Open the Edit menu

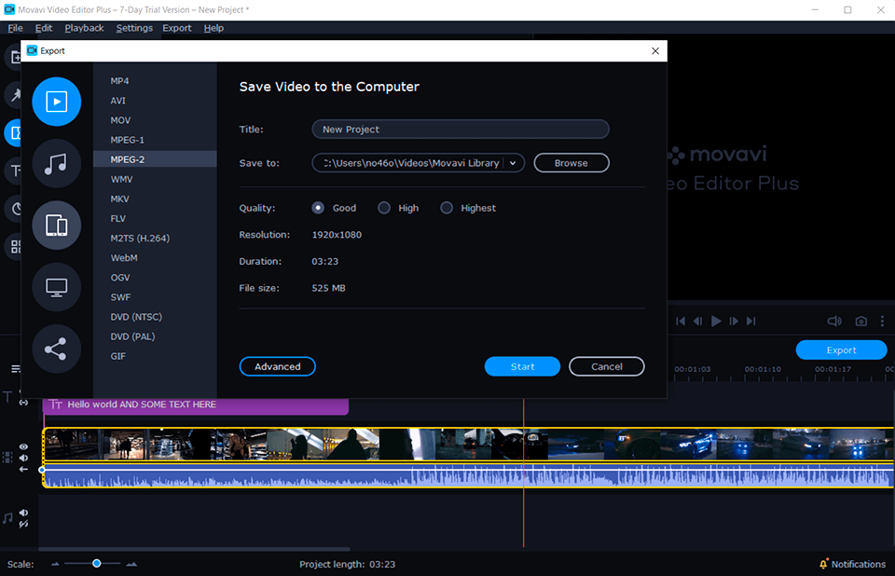click(x=44, y=28)
